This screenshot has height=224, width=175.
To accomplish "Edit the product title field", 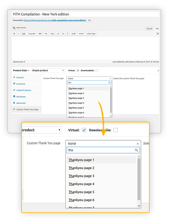I will click(x=85, y=14).
